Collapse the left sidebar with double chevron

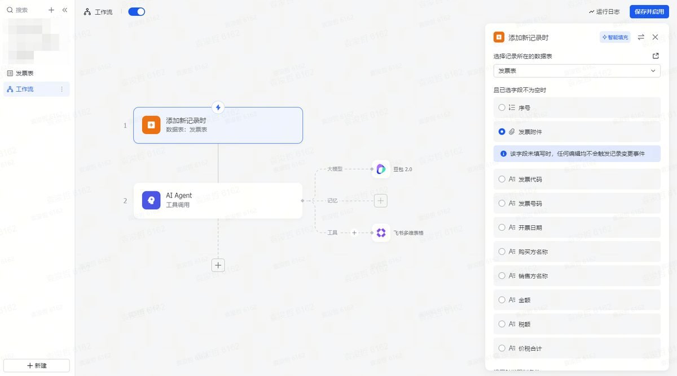pos(64,10)
